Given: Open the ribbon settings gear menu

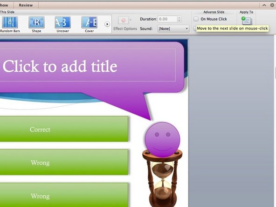Looking at the screenshot, I should 272,5.
